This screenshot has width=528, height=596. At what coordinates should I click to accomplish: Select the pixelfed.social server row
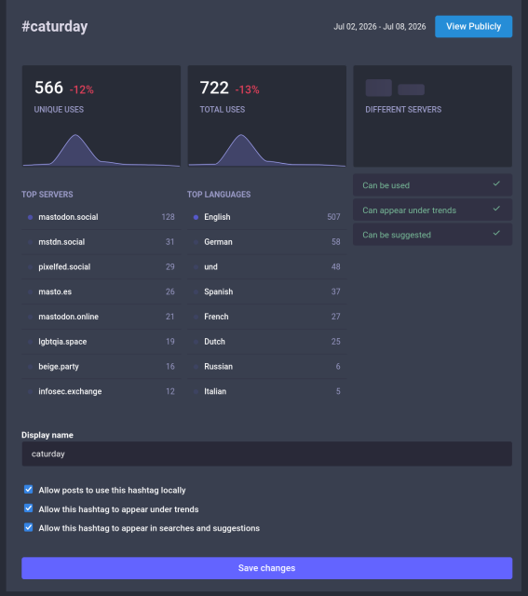[102, 267]
